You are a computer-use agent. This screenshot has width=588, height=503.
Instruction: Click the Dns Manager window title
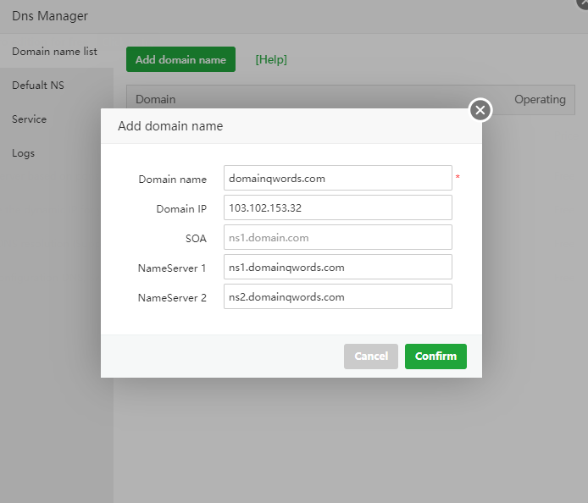click(50, 16)
